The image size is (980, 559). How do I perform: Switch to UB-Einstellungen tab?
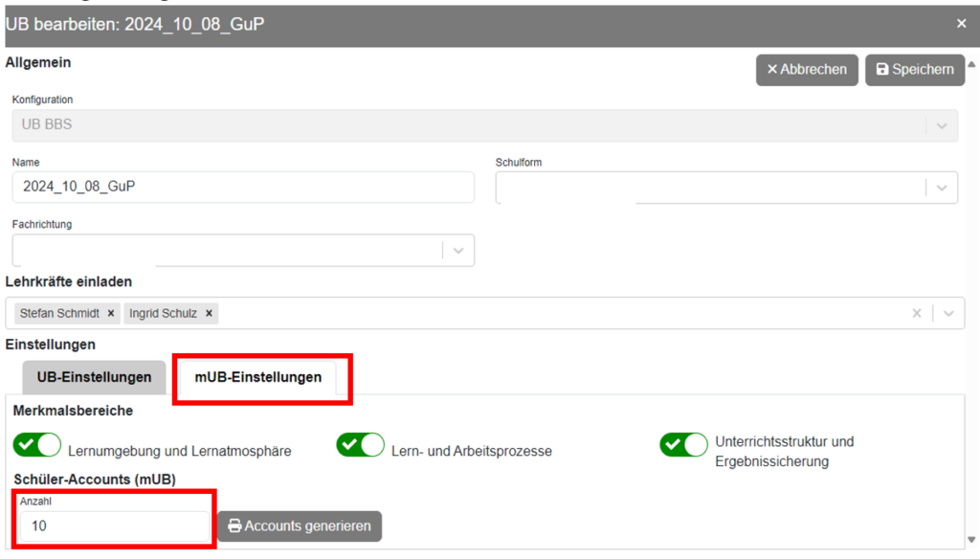pos(94,377)
